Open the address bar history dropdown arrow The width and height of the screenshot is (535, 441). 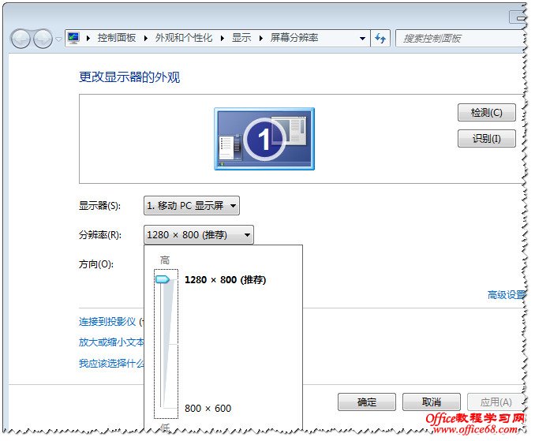point(362,38)
